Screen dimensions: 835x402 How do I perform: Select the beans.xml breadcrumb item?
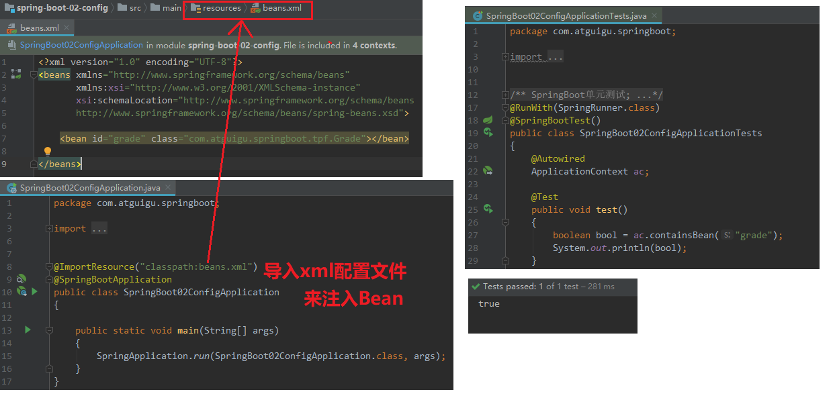tap(276, 8)
